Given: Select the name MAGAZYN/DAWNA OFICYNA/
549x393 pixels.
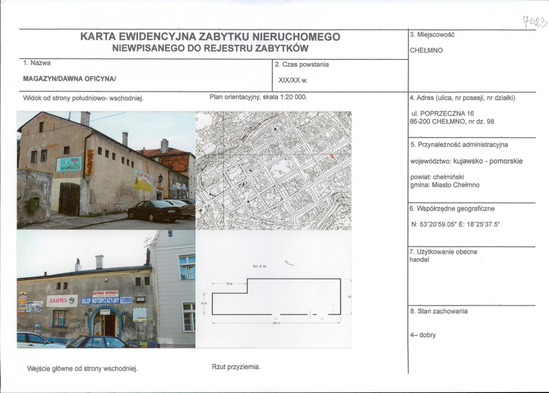Looking at the screenshot, I should pos(69,79).
